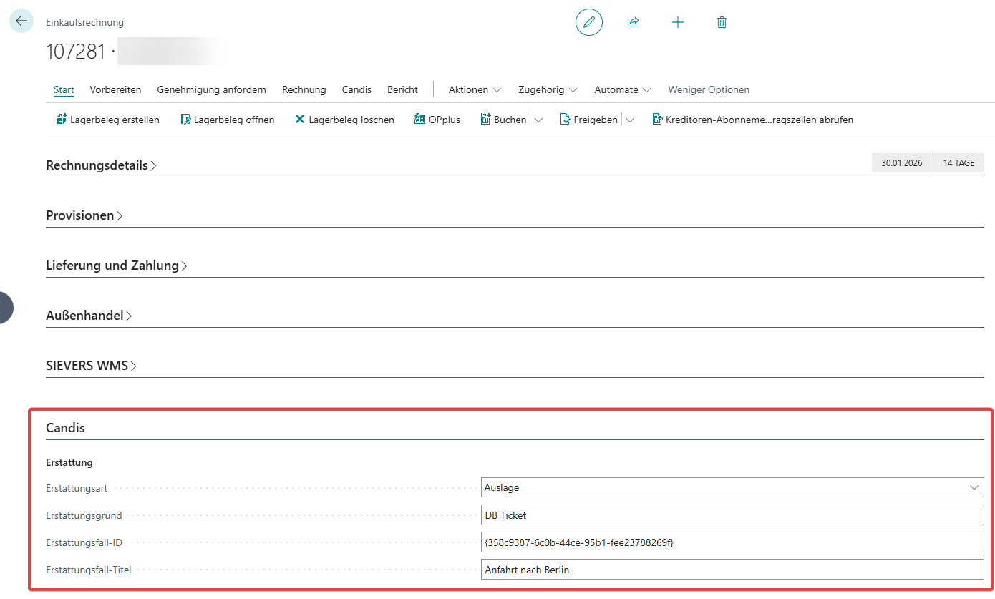Open the OPplus action
The image size is (995, 599).
[x=437, y=120]
